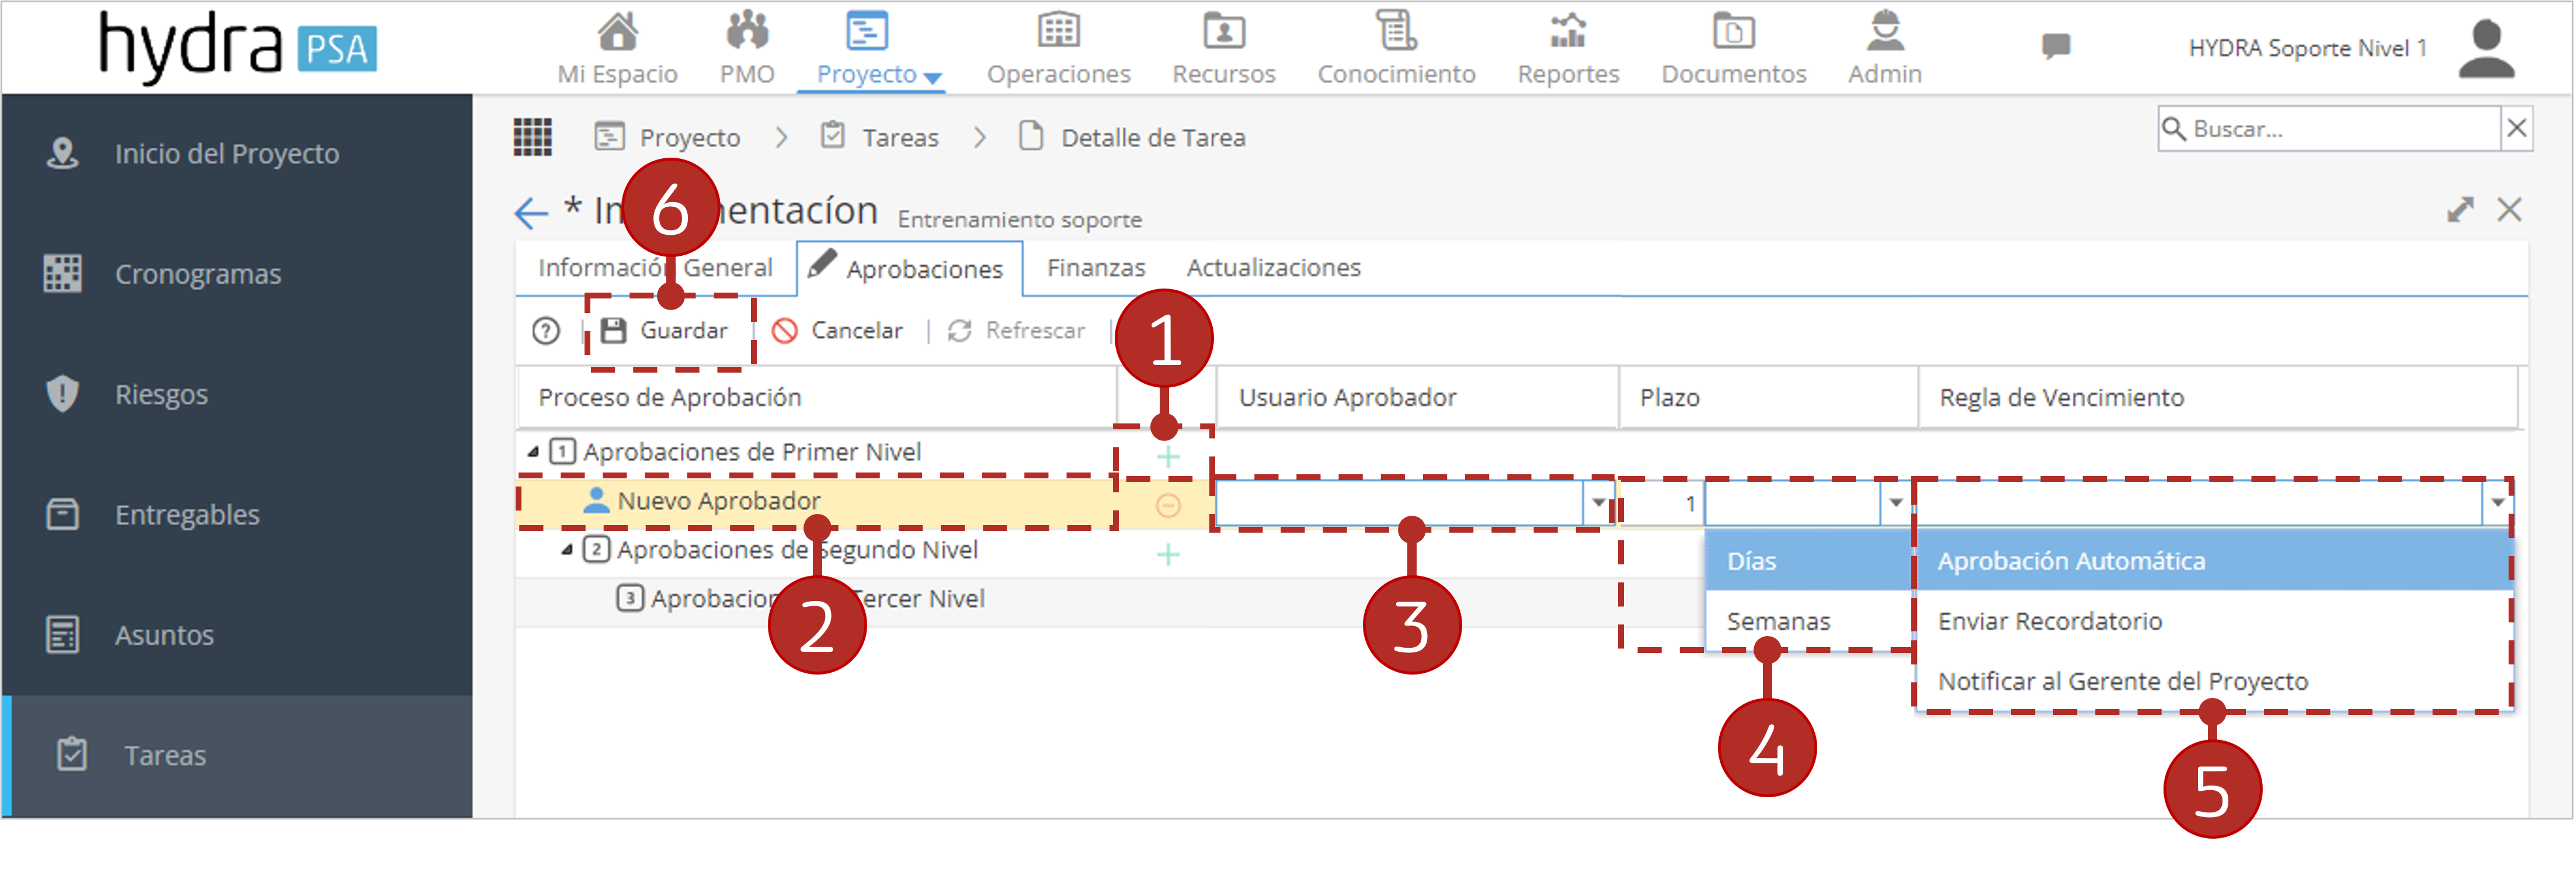This screenshot has height=879, width=2574.
Task: Click the chat messages icon
Action: 2055,46
